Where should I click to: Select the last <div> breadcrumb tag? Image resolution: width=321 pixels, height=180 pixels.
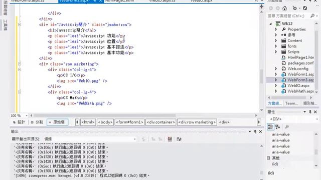(x=224, y=122)
